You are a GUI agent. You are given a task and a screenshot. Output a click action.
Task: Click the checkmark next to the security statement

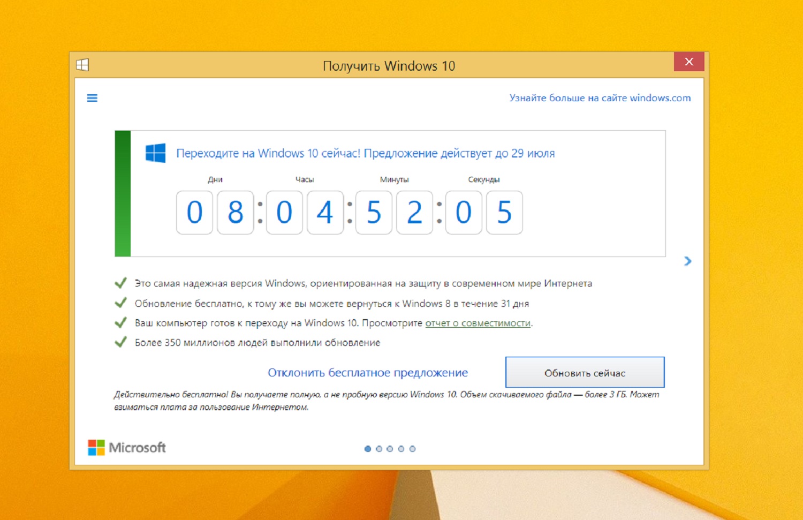[x=120, y=282]
